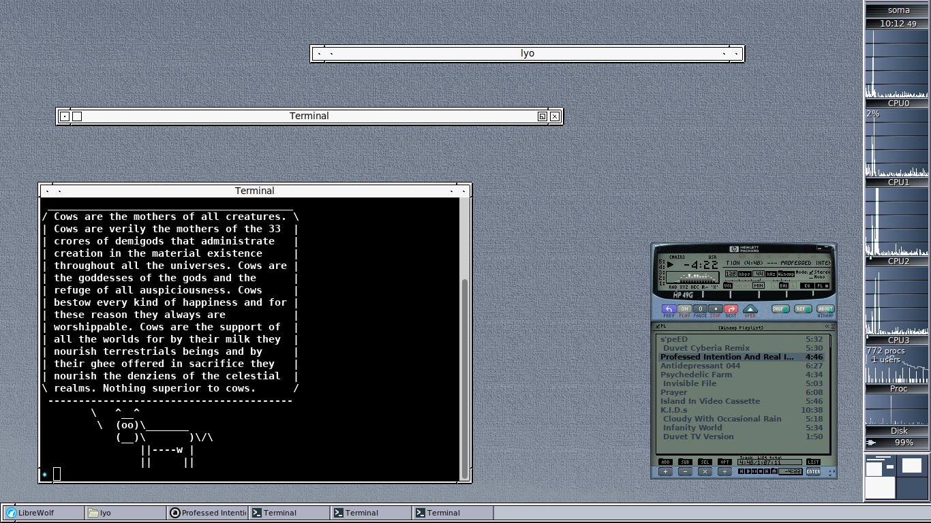
Task: Click the plus button in playlist
Action: pyautogui.click(x=665, y=471)
